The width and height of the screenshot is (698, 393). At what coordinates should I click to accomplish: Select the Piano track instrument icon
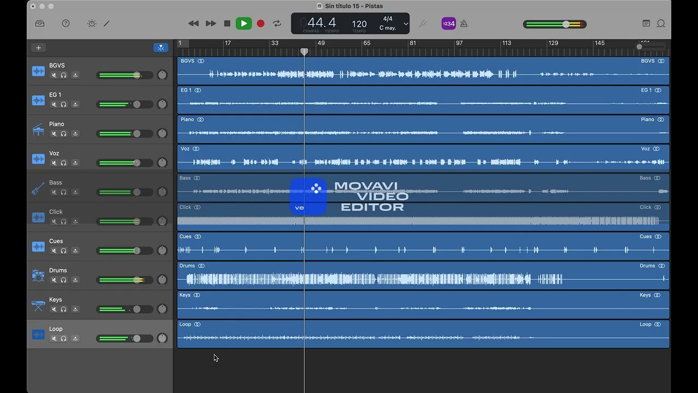[x=38, y=129]
